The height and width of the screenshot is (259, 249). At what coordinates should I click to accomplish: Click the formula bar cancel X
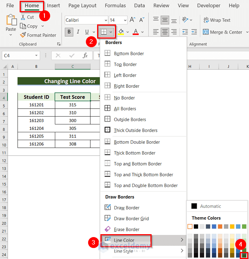[x=58, y=56]
